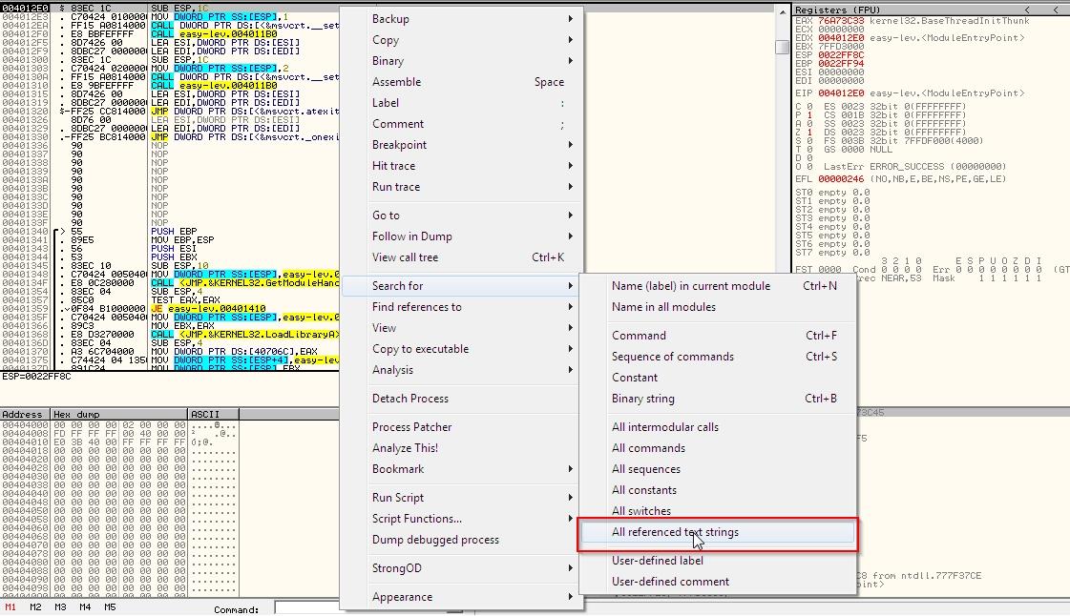This screenshot has width=1070, height=616.
Task: Click the M5 button
Action: [110, 607]
